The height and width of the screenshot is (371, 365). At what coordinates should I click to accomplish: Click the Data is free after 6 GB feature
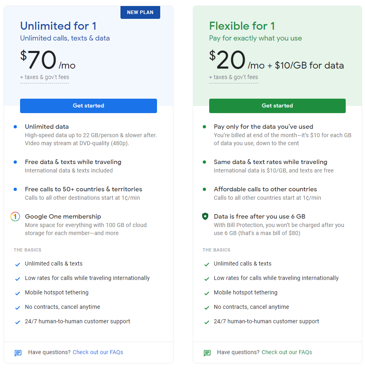click(x=259, y=217)
